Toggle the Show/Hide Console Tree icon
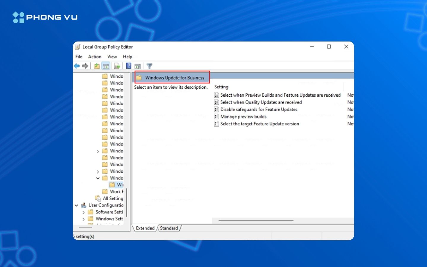 (x=106, y=66)
